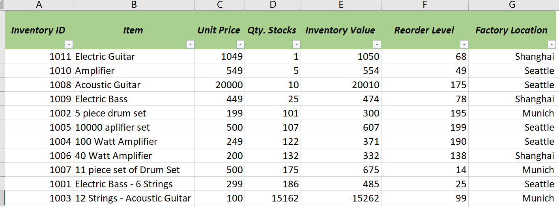Open the Inventory ID filter dropdown
The height and width of the screenshot is (207, 559).
click(x=69, y=44)
